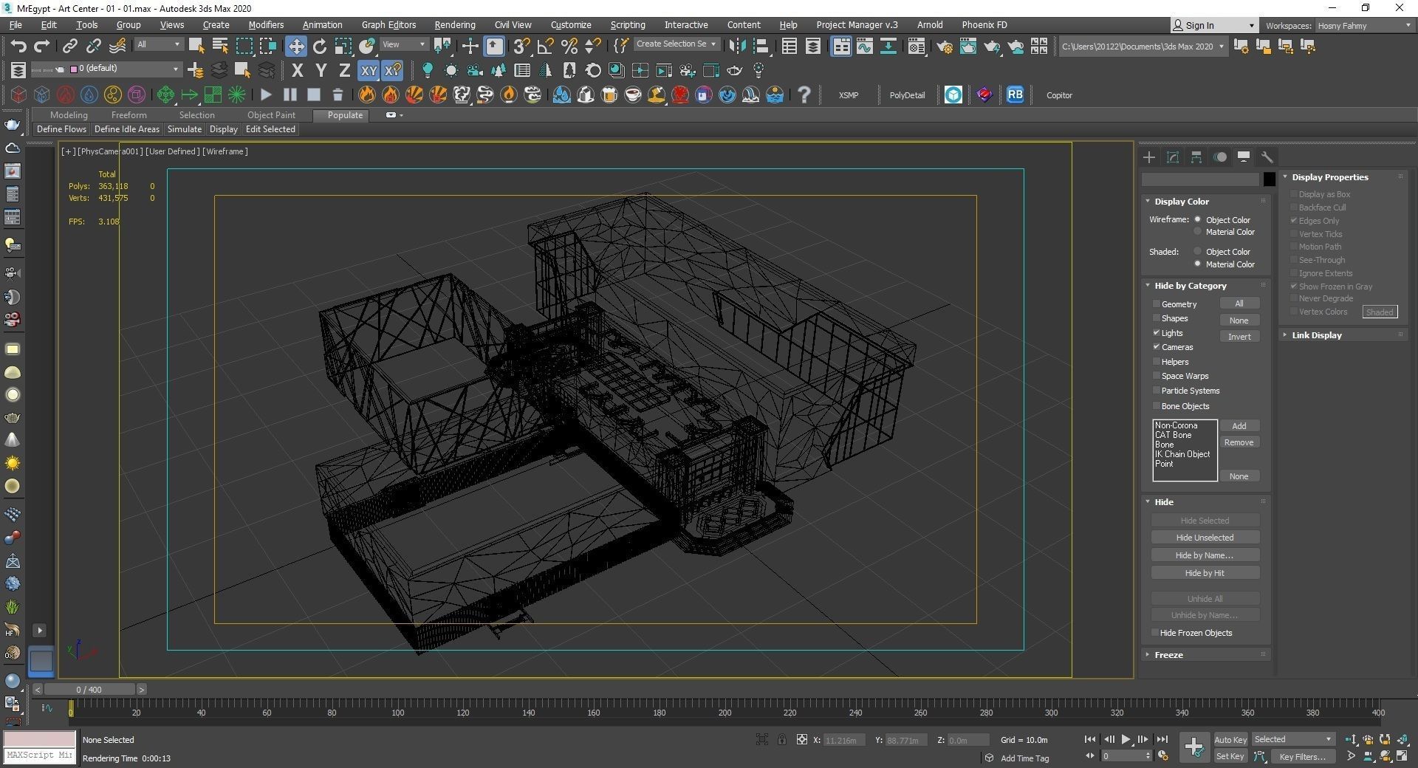The image size is (1418, 768).
Task: Toggle the selection lock icon
Action: click(x=781, y=739)
